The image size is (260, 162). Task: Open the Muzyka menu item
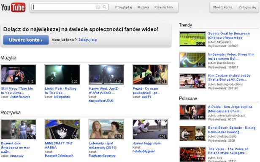(143, 7)
